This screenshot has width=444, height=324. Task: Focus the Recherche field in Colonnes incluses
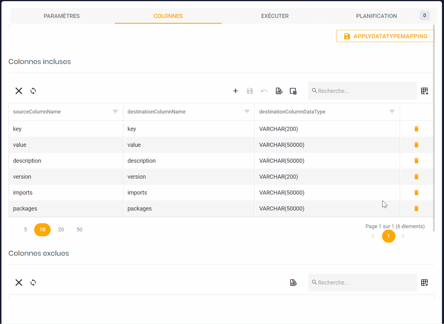pos(363,91)
